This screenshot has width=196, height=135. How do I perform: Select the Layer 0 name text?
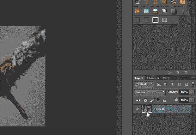[159, 109]
